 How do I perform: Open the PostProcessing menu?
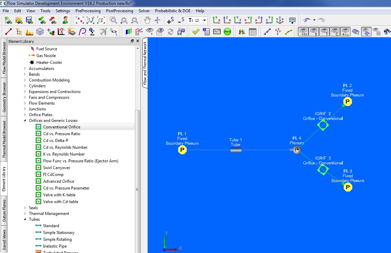[119, 11]
